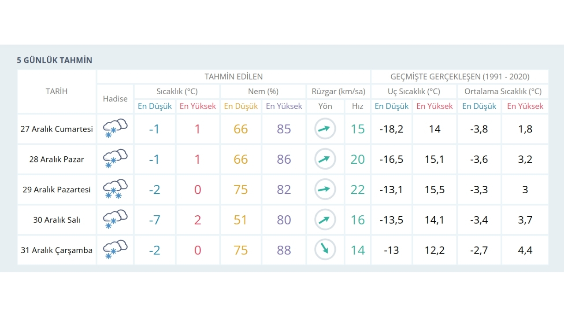
Task: Click the snow icon for 31 Aralık Çarşamba
Action: 115,250
